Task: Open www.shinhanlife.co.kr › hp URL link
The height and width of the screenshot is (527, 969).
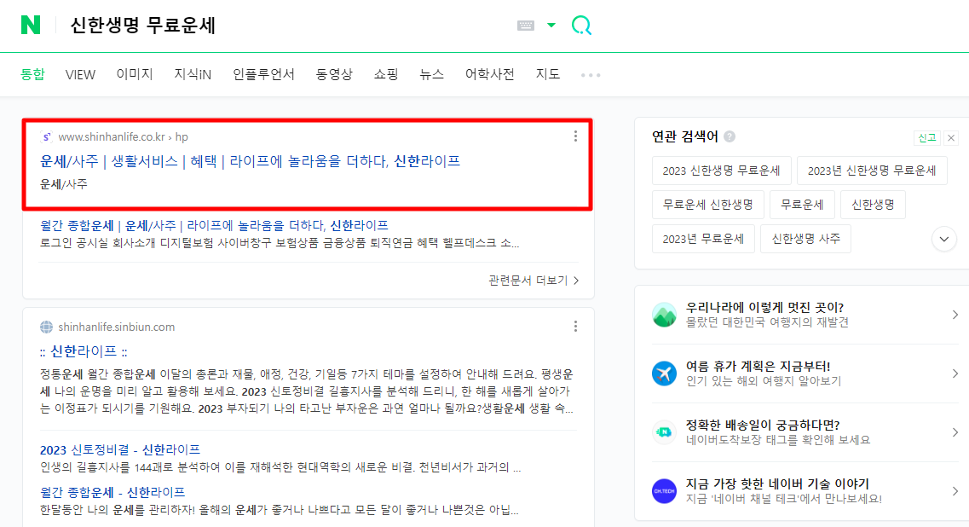Action: [x=123, y=136]
